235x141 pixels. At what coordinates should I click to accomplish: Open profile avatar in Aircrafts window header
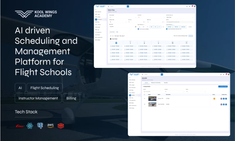coord(229,75)
